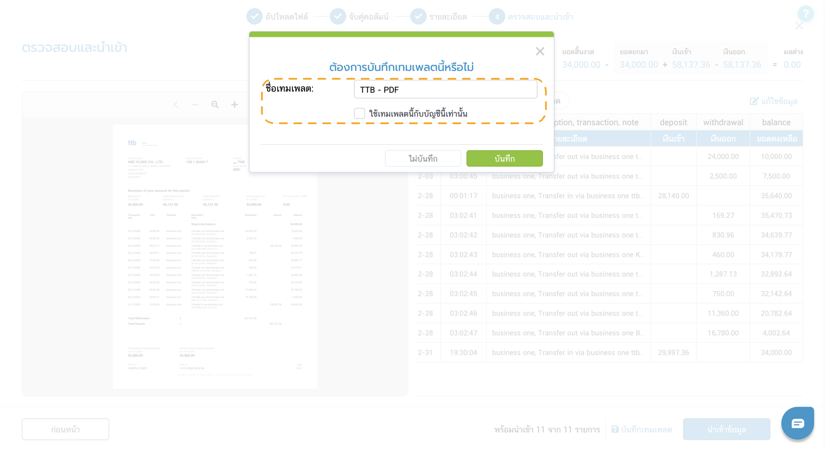Click the balance column header
Image resolution: width=825 pixels, height=451 pixels.
click(776, 122)
